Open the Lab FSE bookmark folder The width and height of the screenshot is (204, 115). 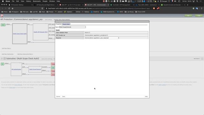[34, 12]
